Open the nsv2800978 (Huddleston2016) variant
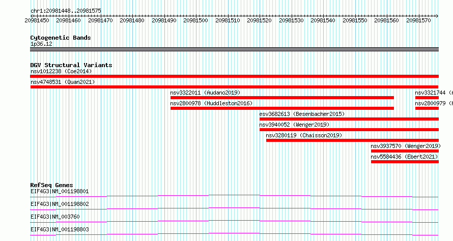This screenshot has height=241, width=453. [211, 103]
